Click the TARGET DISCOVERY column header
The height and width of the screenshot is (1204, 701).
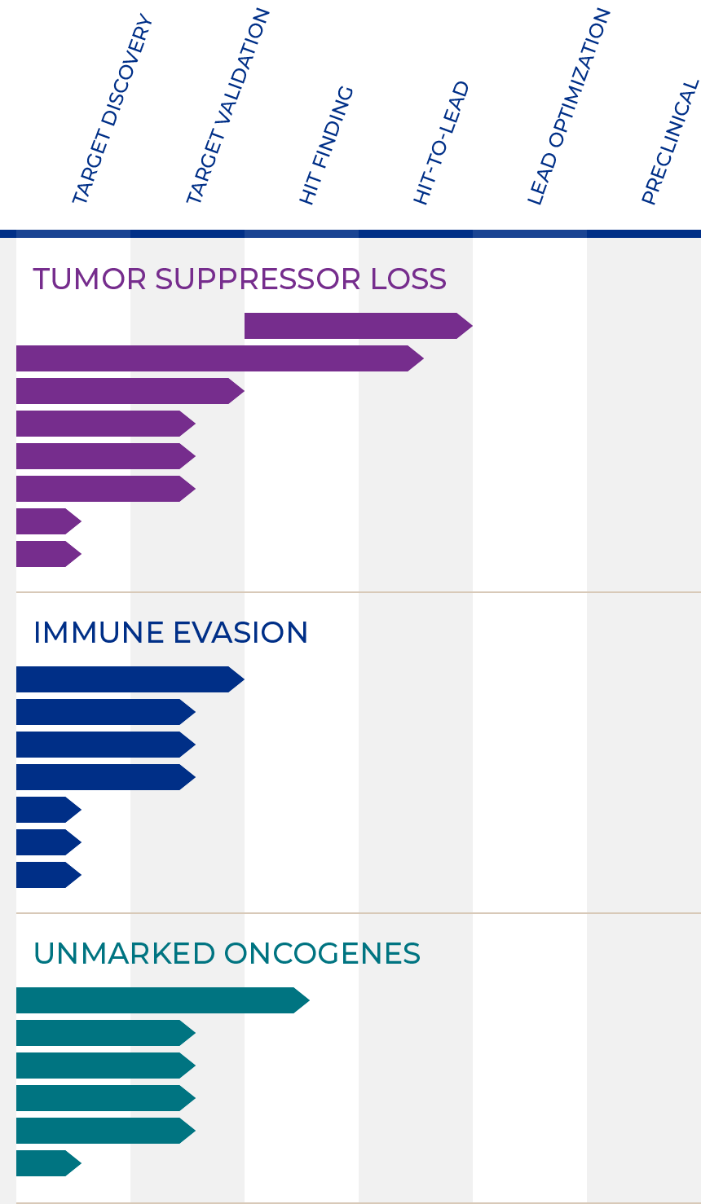[x=112, y=109]
